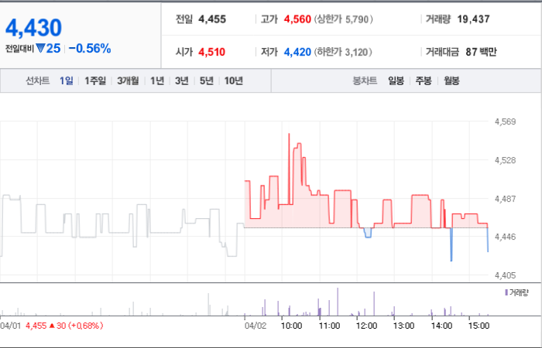Click the 4,446 y-axis label
The height and width of the screenshot is (348, 542).
tap(505, 237)
